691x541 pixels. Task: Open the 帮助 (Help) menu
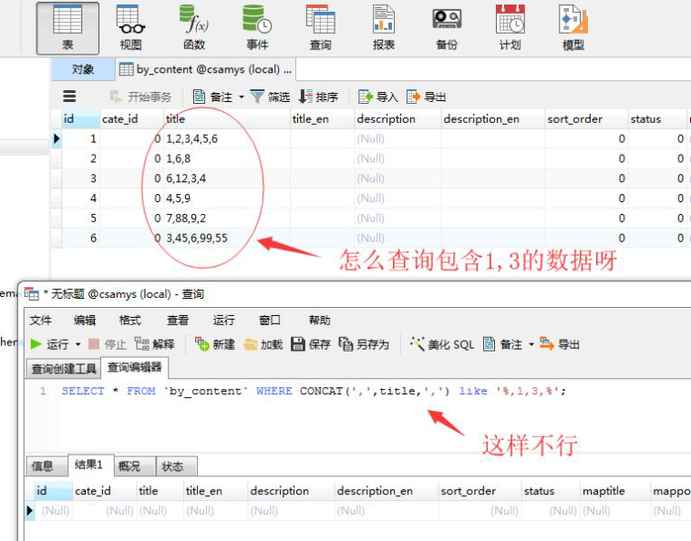point(319,320)
